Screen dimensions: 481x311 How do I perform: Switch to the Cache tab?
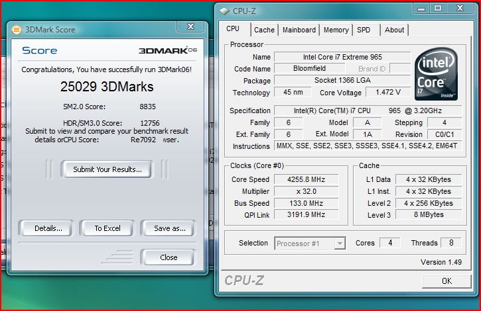pos(264,30)
